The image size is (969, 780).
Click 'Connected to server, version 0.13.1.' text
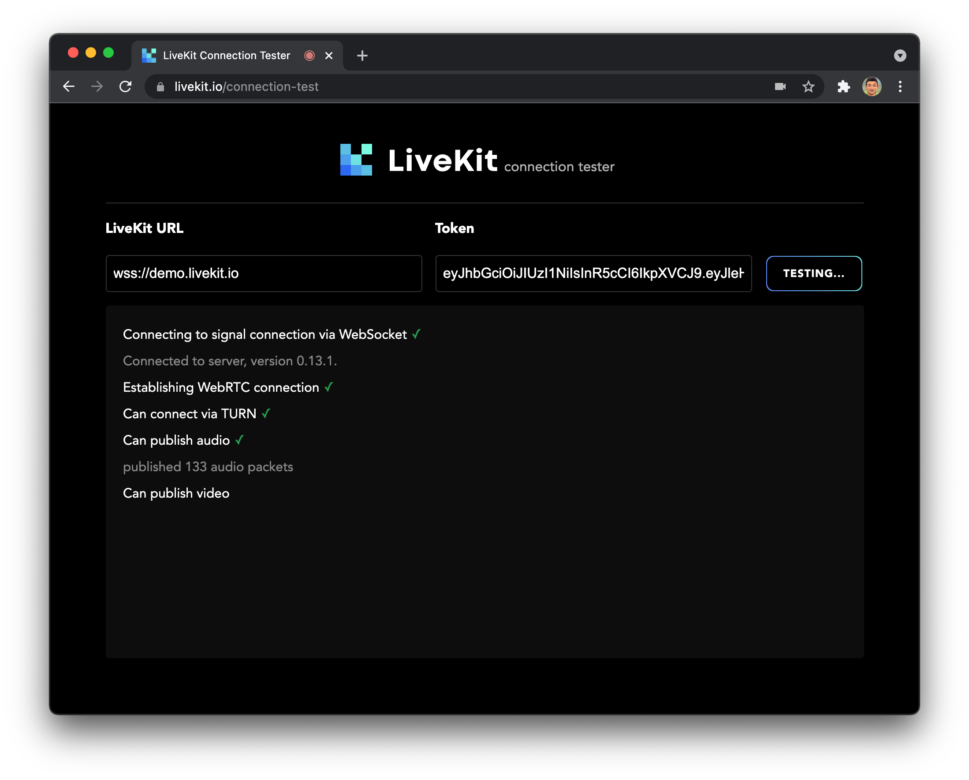click(x=230, y=361)
